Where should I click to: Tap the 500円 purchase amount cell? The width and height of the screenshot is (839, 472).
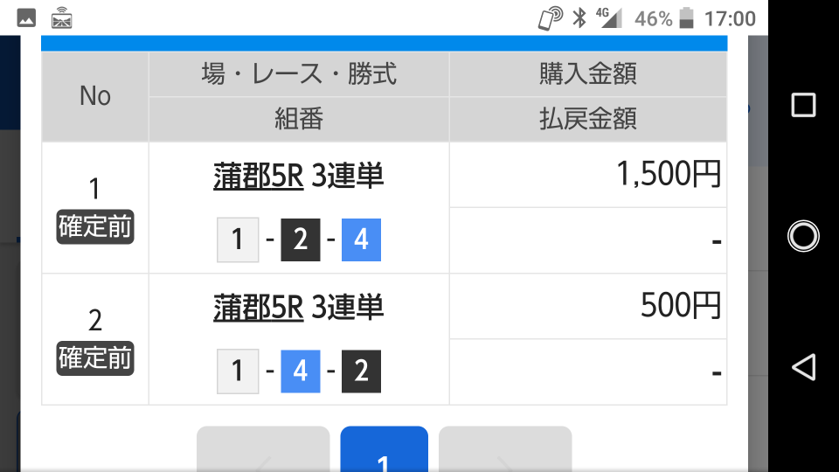588,306
